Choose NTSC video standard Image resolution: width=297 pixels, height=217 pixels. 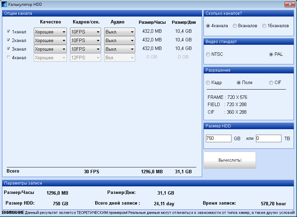208,54
